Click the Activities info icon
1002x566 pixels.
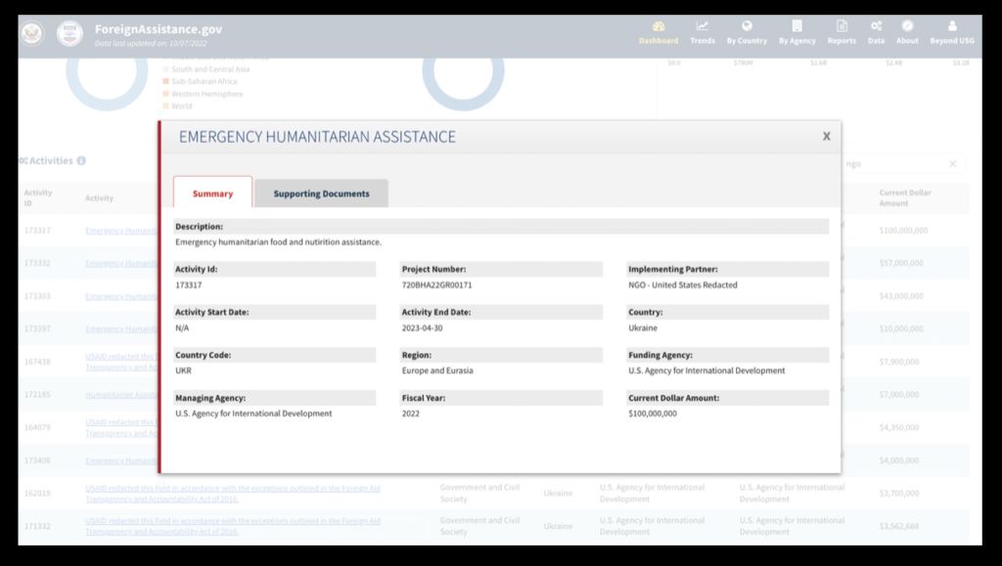pyautogui.click(x=81, y=161)
